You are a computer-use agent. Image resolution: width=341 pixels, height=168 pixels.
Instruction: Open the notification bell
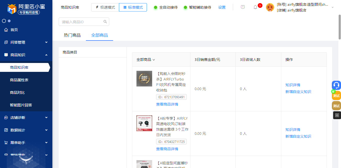tap(255, 7)
